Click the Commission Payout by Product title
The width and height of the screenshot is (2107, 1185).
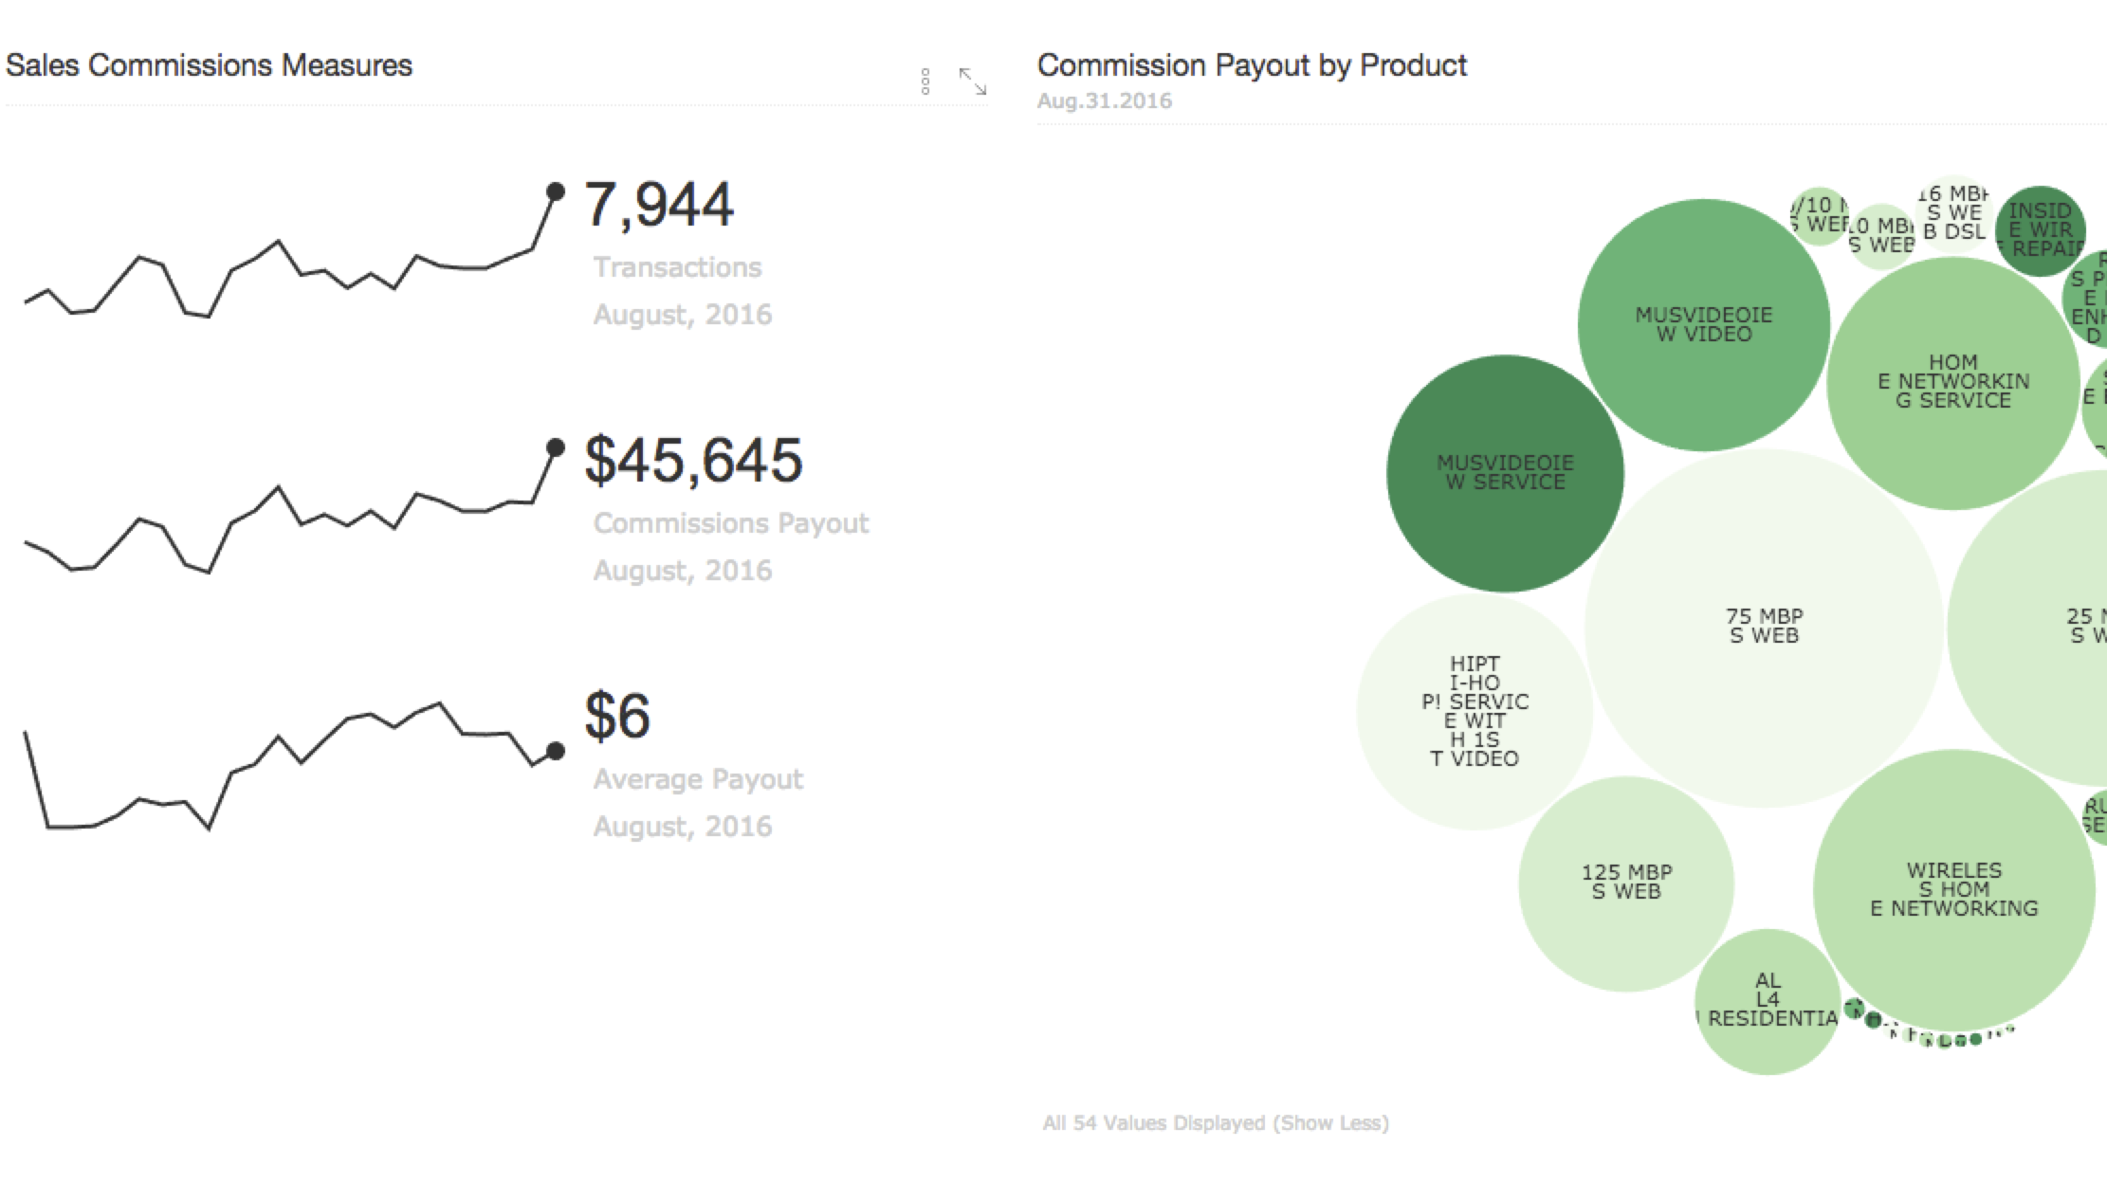(x=1252, y=64)
